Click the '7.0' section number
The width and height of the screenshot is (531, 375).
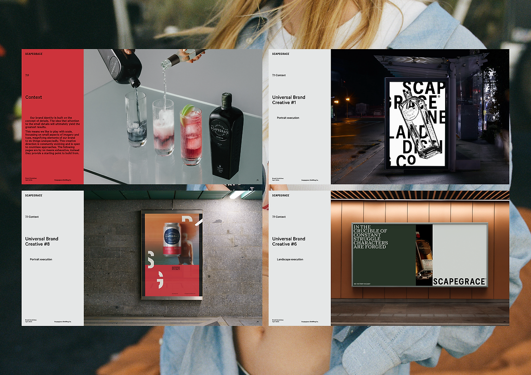click(x=27, y=75)
